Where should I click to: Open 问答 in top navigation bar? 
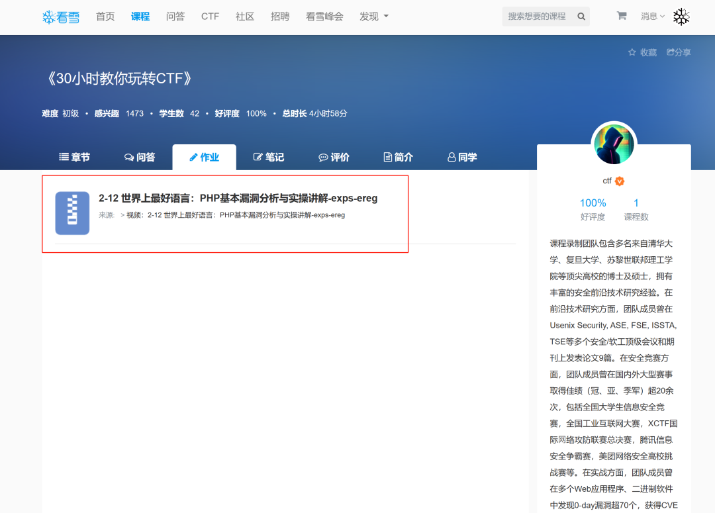click(x=175, y=17)
